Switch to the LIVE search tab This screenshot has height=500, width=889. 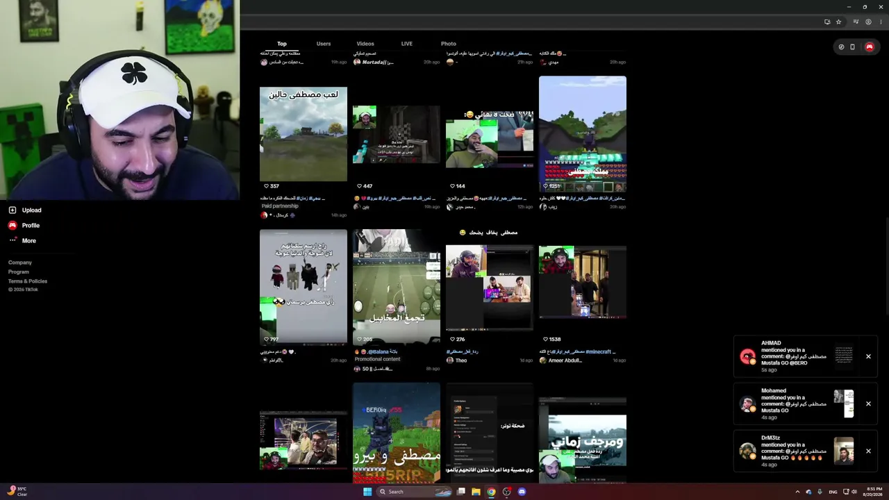pyautogui.click(x=407, y=44)
